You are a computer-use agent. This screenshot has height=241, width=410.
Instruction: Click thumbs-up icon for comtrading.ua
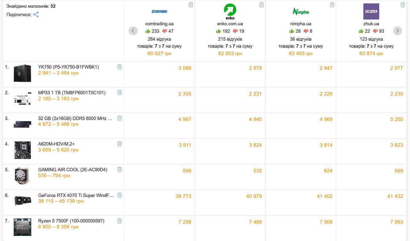[148, 31]
